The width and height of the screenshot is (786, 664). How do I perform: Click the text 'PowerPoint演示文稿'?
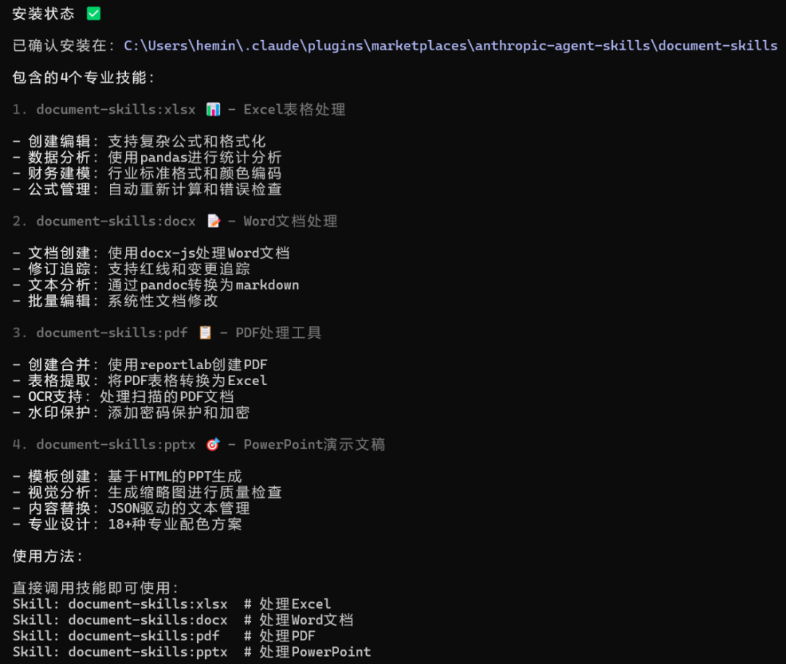click(x=314, y=444)
